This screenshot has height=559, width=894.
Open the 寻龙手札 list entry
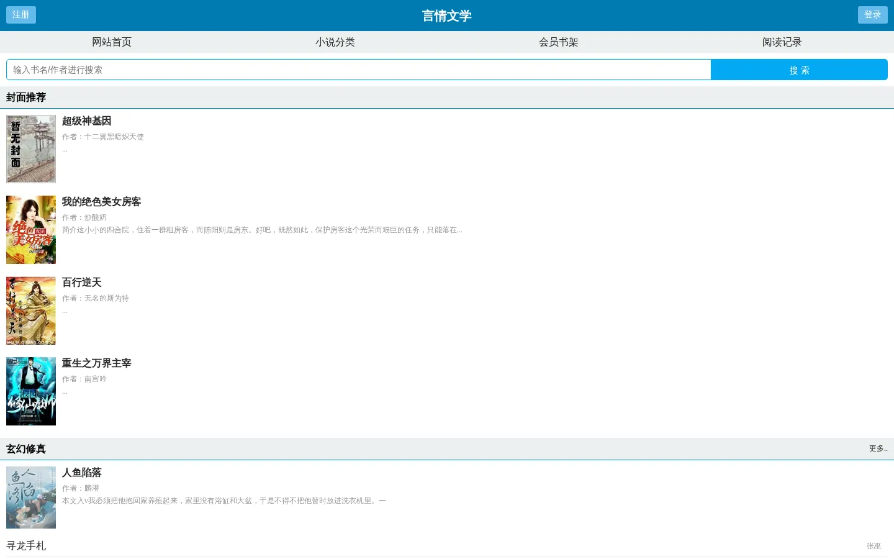(26, 546)
